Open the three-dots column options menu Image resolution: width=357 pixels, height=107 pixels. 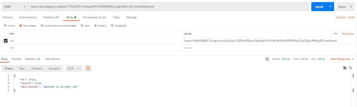click(336, 34)
